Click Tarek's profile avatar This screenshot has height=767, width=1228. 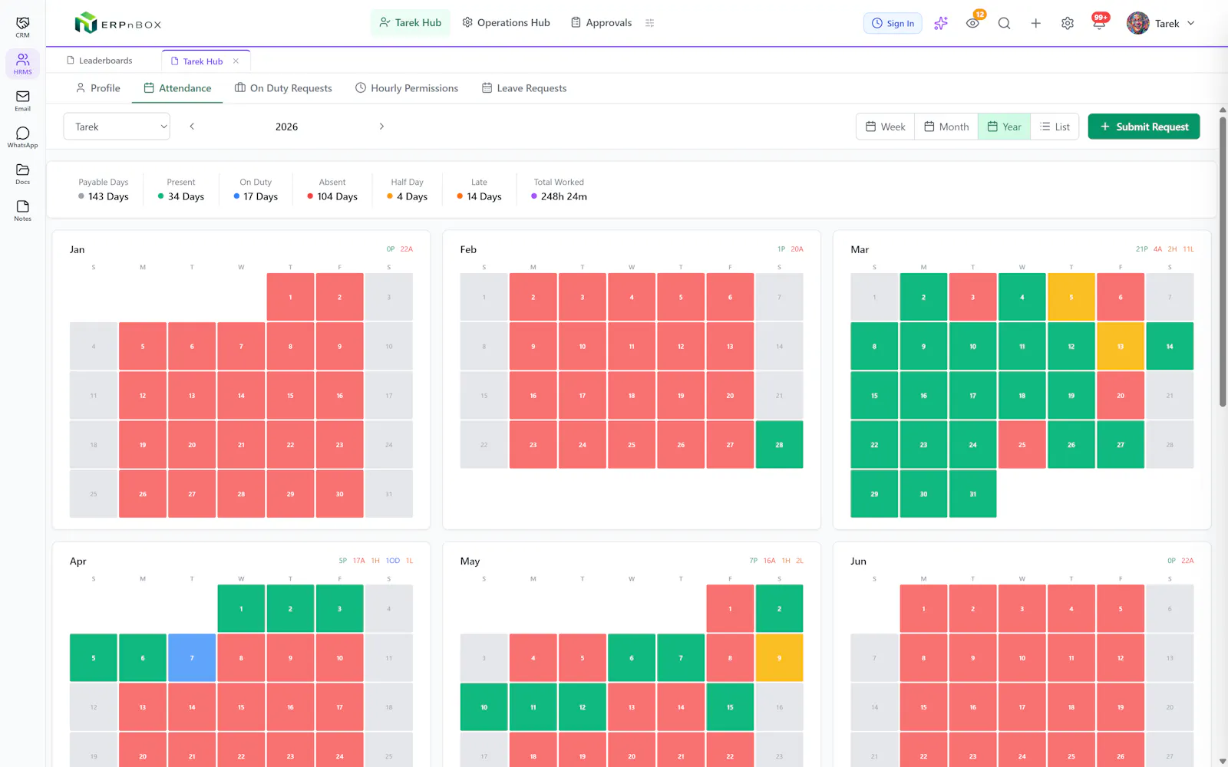[1137, 23]
